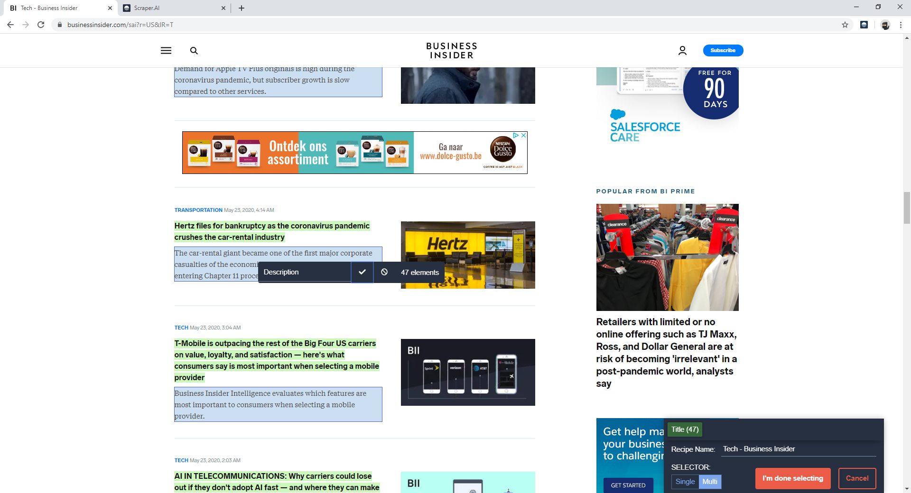Open the hamburger navigation menu

click(166, 50)
